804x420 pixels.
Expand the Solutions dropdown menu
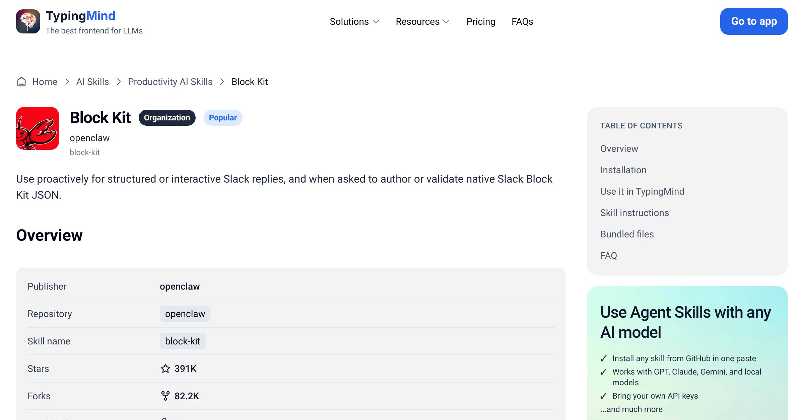(x=354, y=21)
